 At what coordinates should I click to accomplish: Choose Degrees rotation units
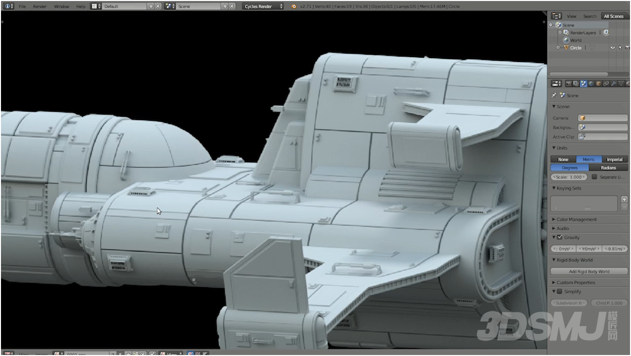pyautogui.click(x=570, y=168)
